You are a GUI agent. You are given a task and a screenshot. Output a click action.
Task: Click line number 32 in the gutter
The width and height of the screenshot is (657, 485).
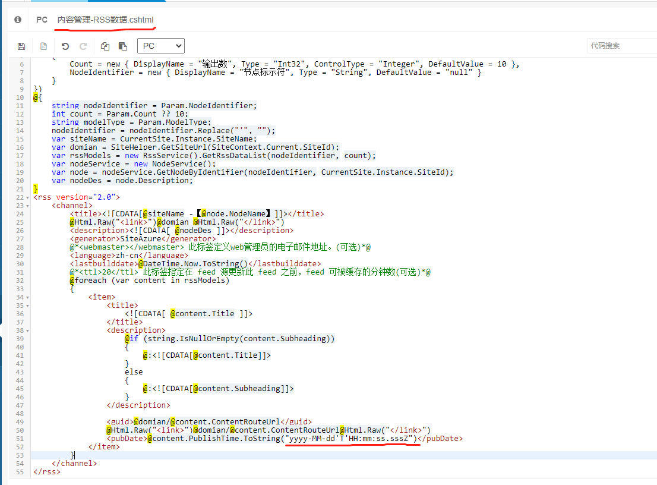20,281
